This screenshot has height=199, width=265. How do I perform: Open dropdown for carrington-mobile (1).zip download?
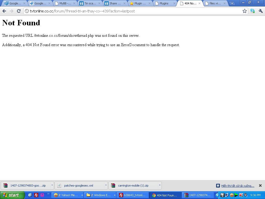pos(159,185)
